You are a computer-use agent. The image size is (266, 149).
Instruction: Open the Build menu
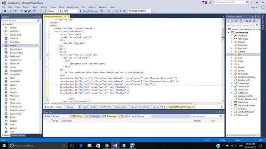[x=35, y=7]
